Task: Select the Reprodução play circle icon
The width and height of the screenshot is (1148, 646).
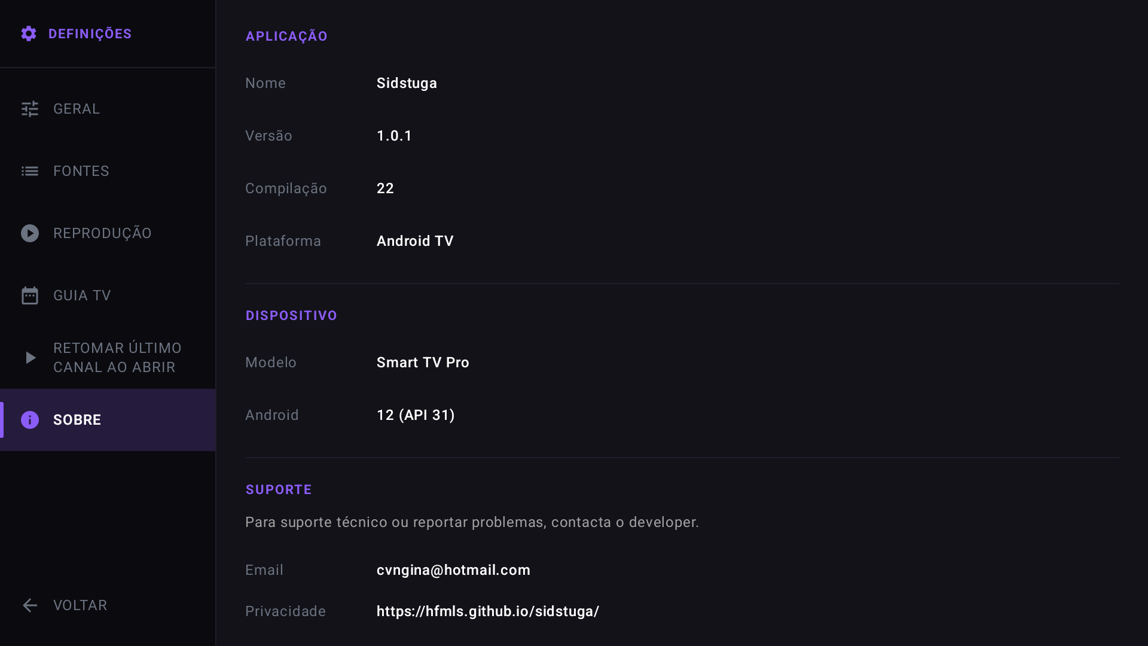Action: coord(30,233)
